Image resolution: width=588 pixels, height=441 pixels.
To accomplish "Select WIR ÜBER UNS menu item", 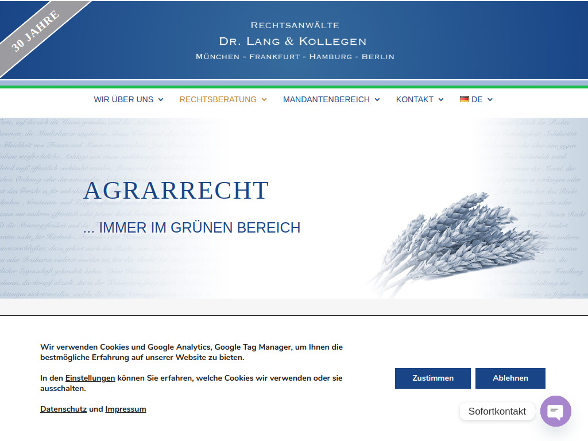I will [x=123, y=99].
